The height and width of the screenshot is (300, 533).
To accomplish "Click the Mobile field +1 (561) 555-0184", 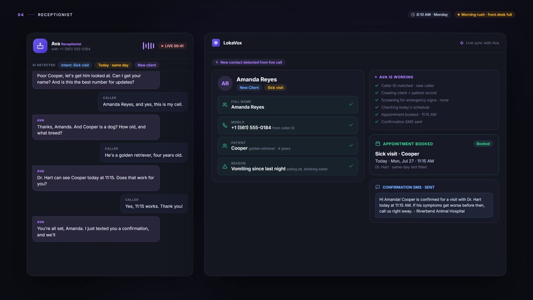I will (x=288, y=125).
